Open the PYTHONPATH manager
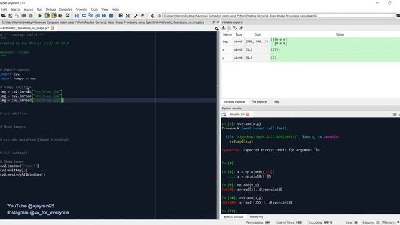The width and height of the screenshot is (400, 225). point(142,16)
